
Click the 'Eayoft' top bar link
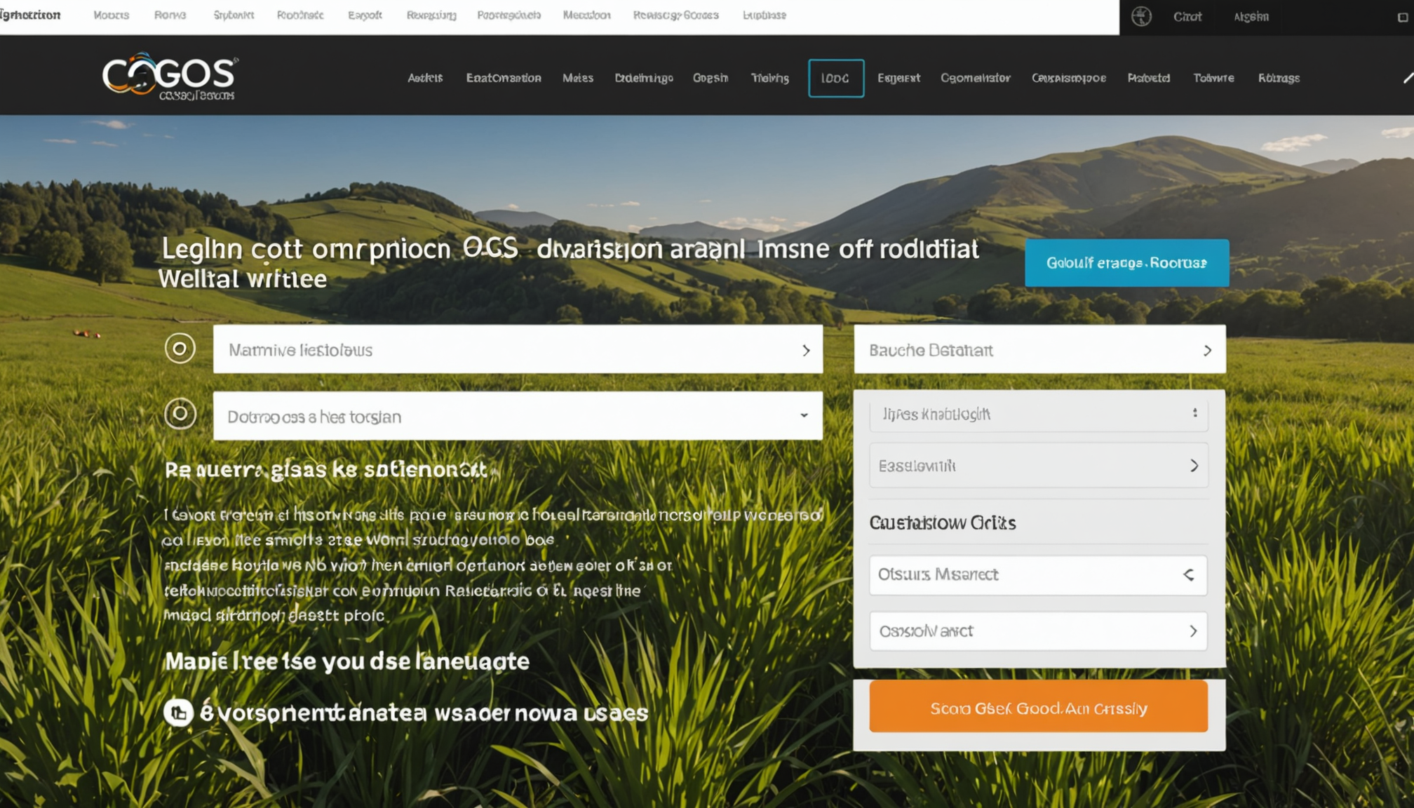(x=365, y=15)
